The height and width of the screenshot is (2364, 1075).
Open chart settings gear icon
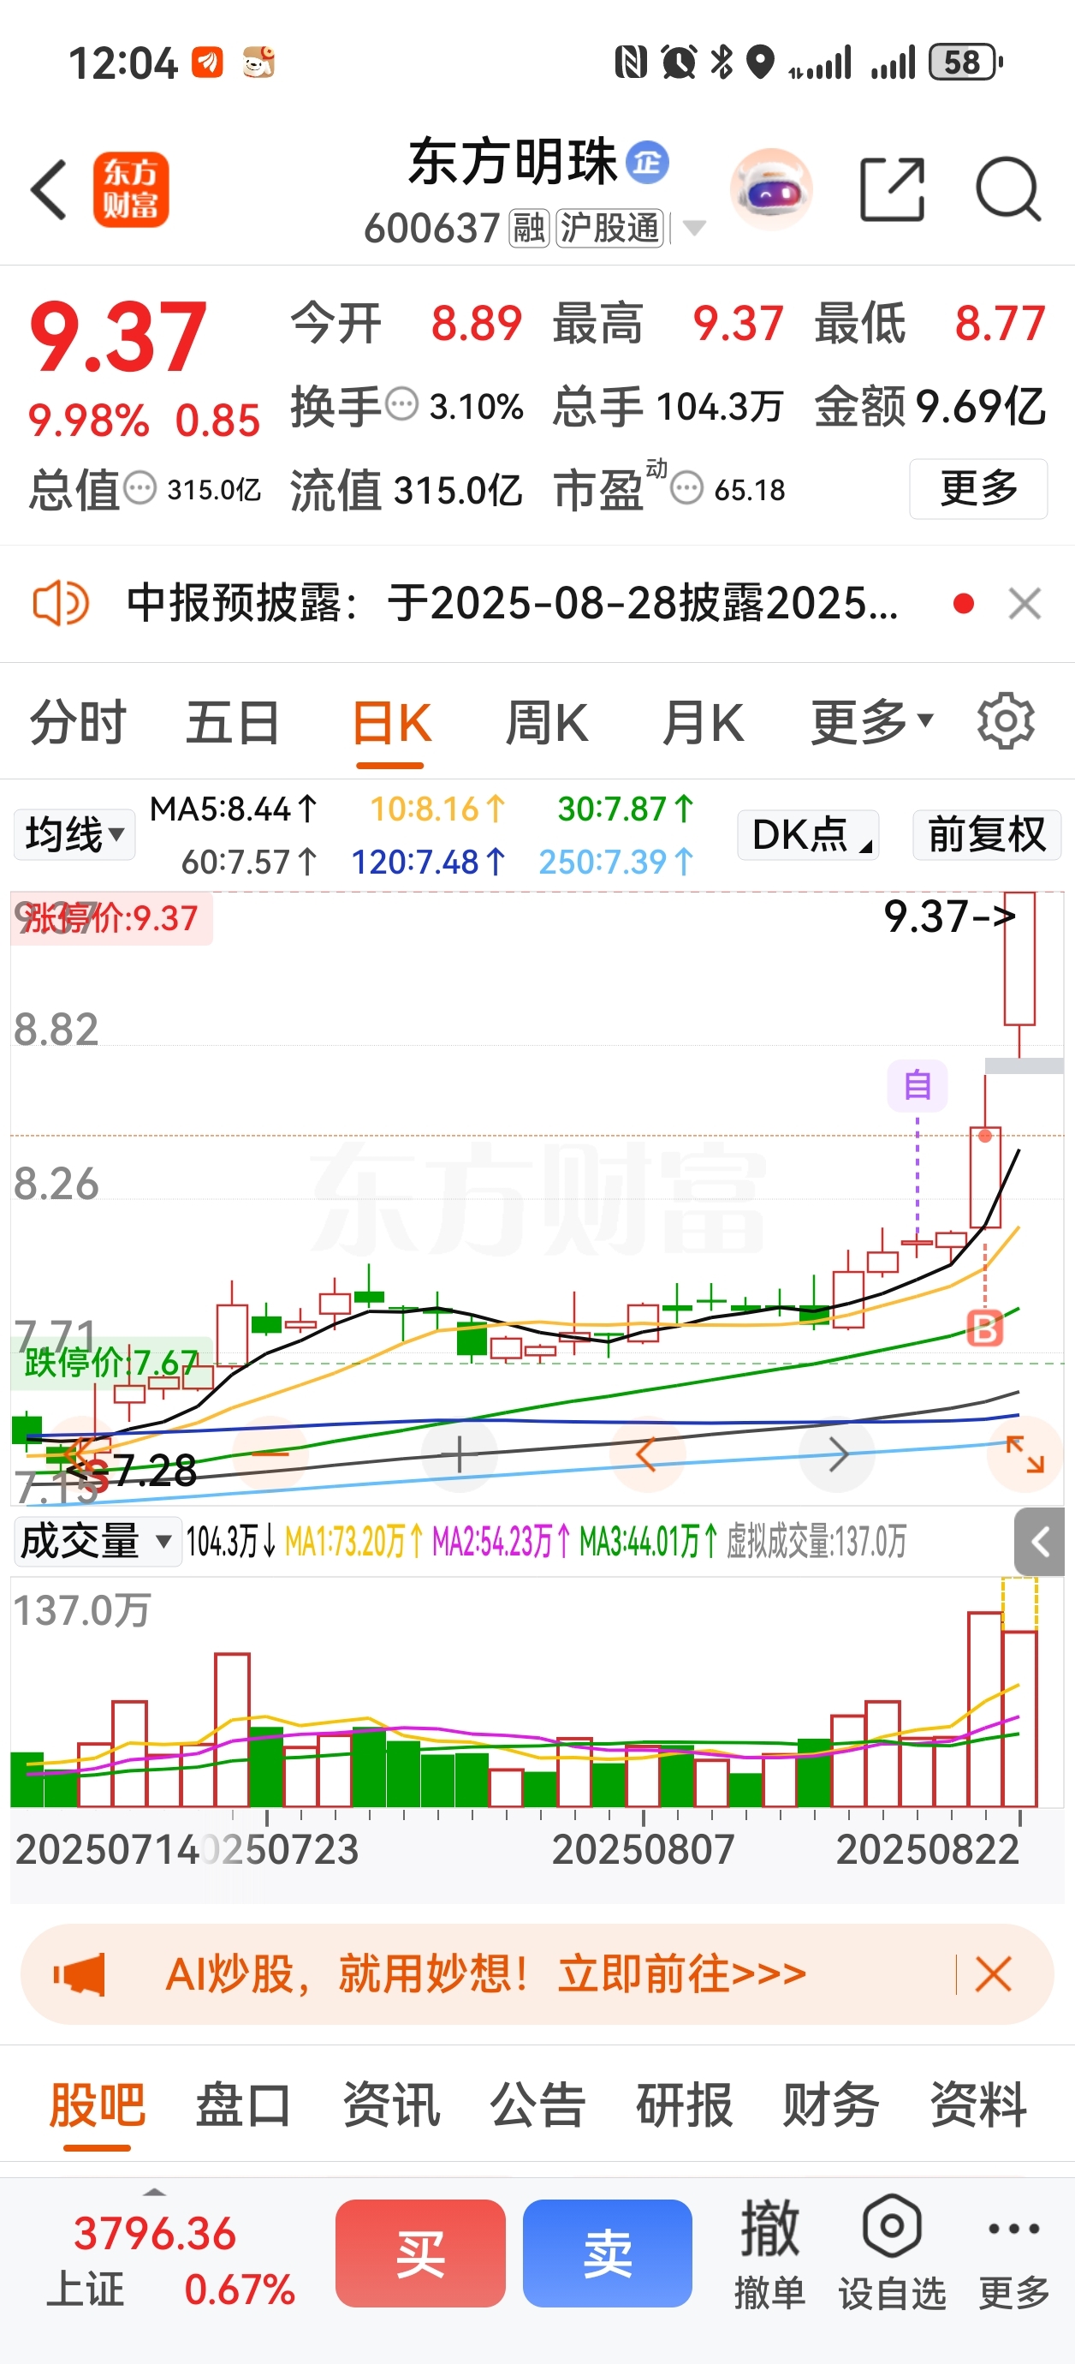click(1006, 721)
